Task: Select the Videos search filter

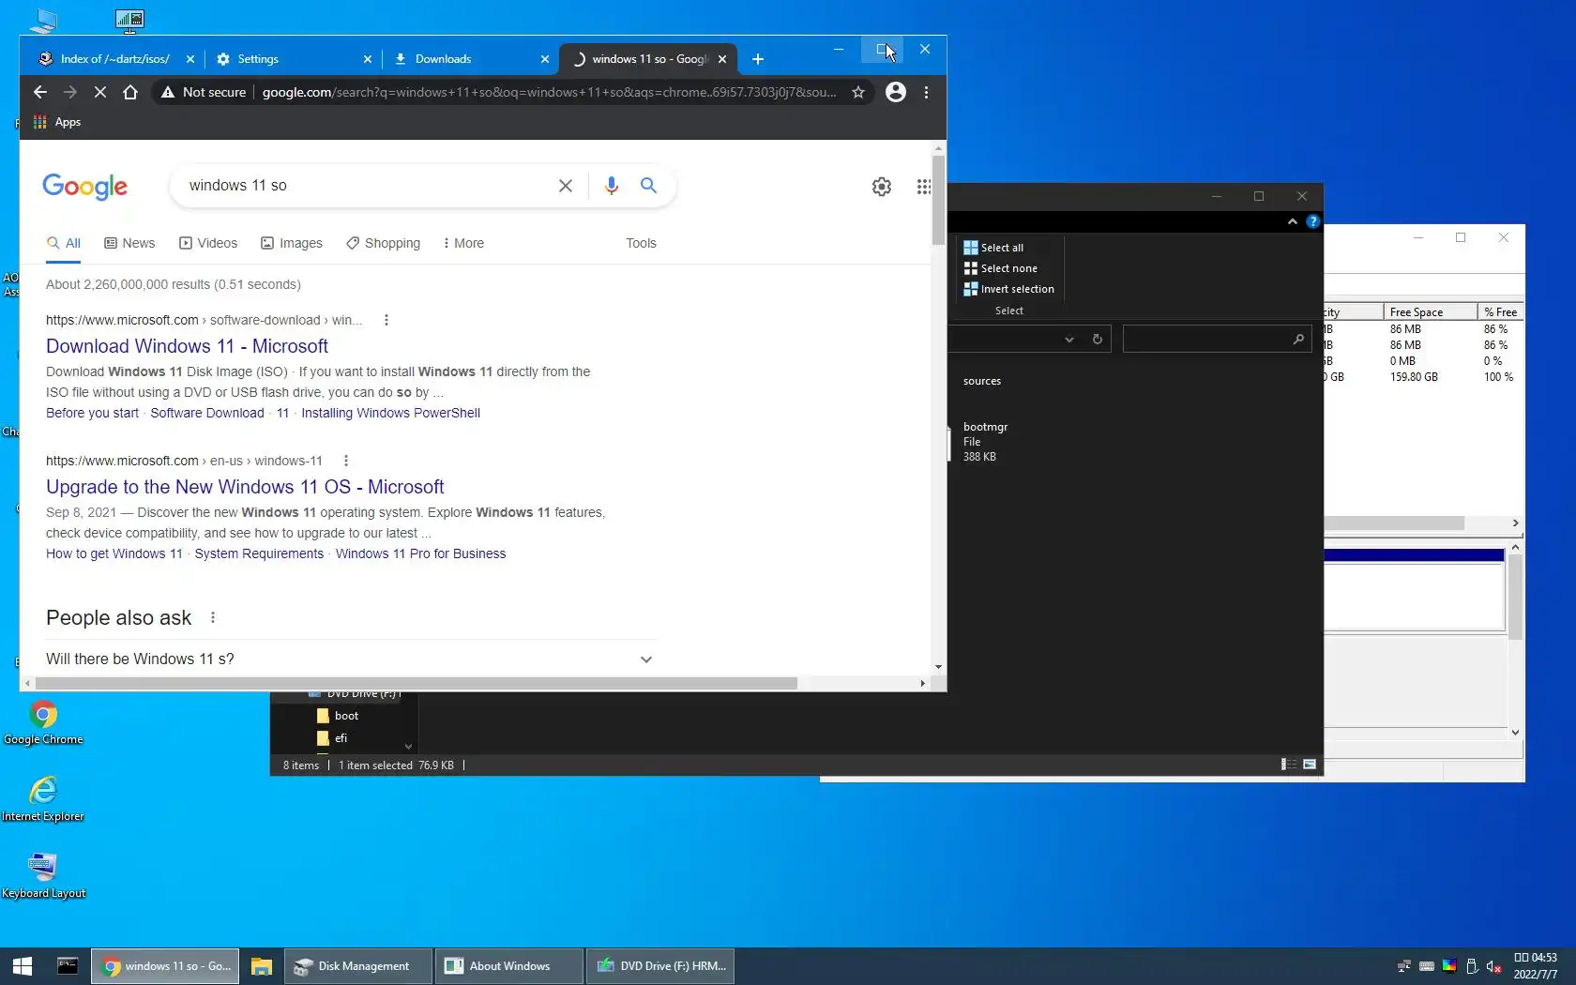Action: (208, 243)
